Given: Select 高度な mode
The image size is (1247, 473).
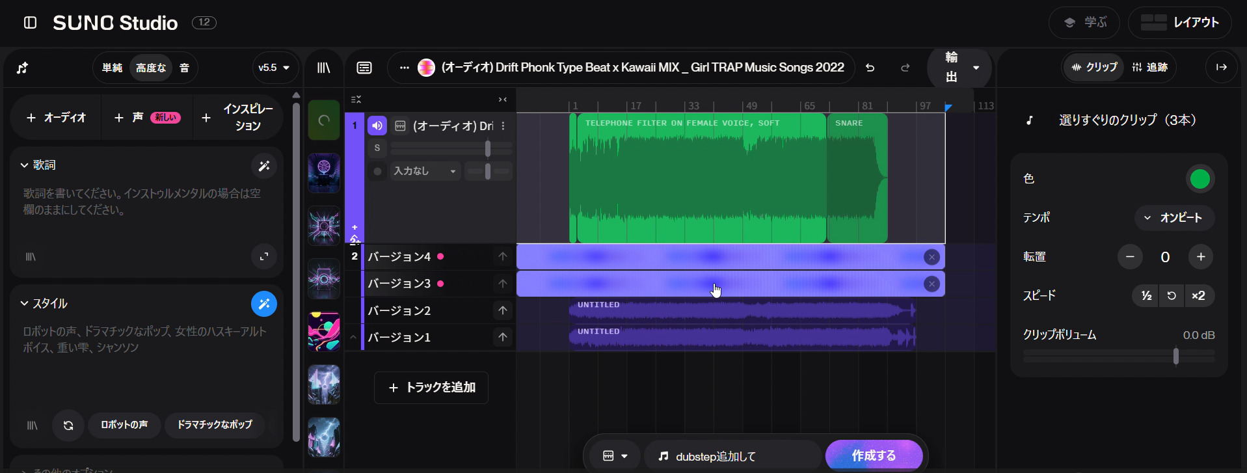Looking at the screenshot, I should [x=151, y=68].
